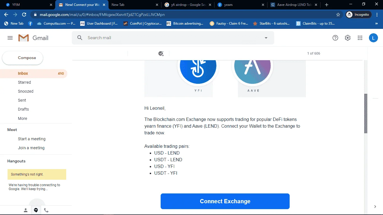Click the Compose button
This screenshot has height=215, width=383.
click(23, 58)
